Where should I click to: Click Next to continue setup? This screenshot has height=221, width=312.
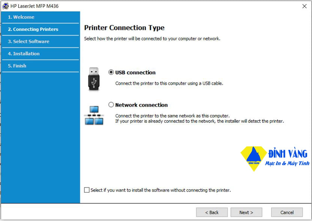246,212
